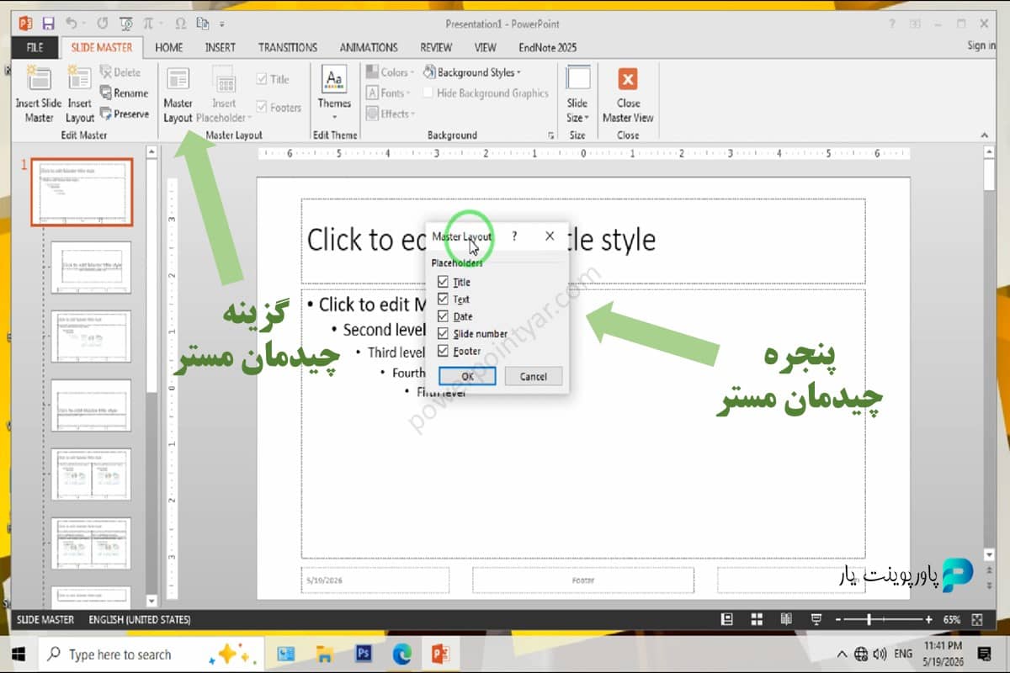Screen dimensions: 1010x673
Task: Switch to the ANIMATIONS tab
Action: tap(369, 47)
